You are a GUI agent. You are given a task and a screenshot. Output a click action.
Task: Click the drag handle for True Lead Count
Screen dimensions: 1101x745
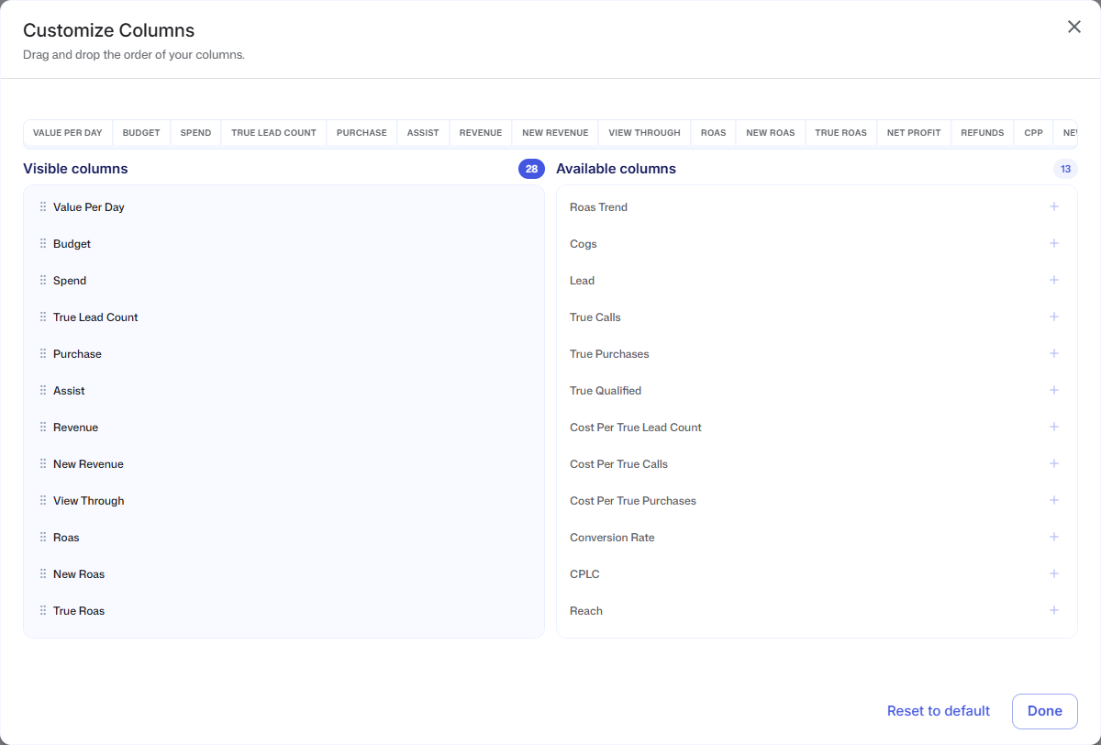coord(43,317)
